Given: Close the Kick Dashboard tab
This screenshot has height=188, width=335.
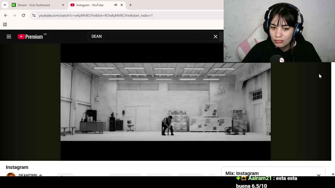Looking at the screenshot, I should click(x=63, y=5).
